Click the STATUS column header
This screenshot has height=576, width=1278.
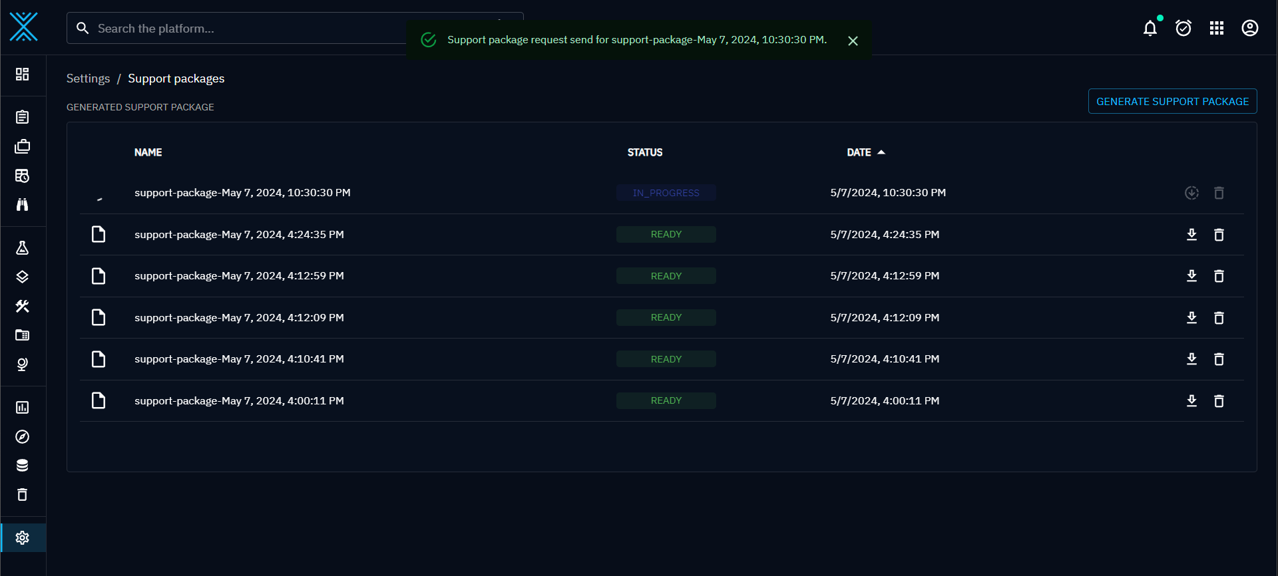[x=644, y=152]
